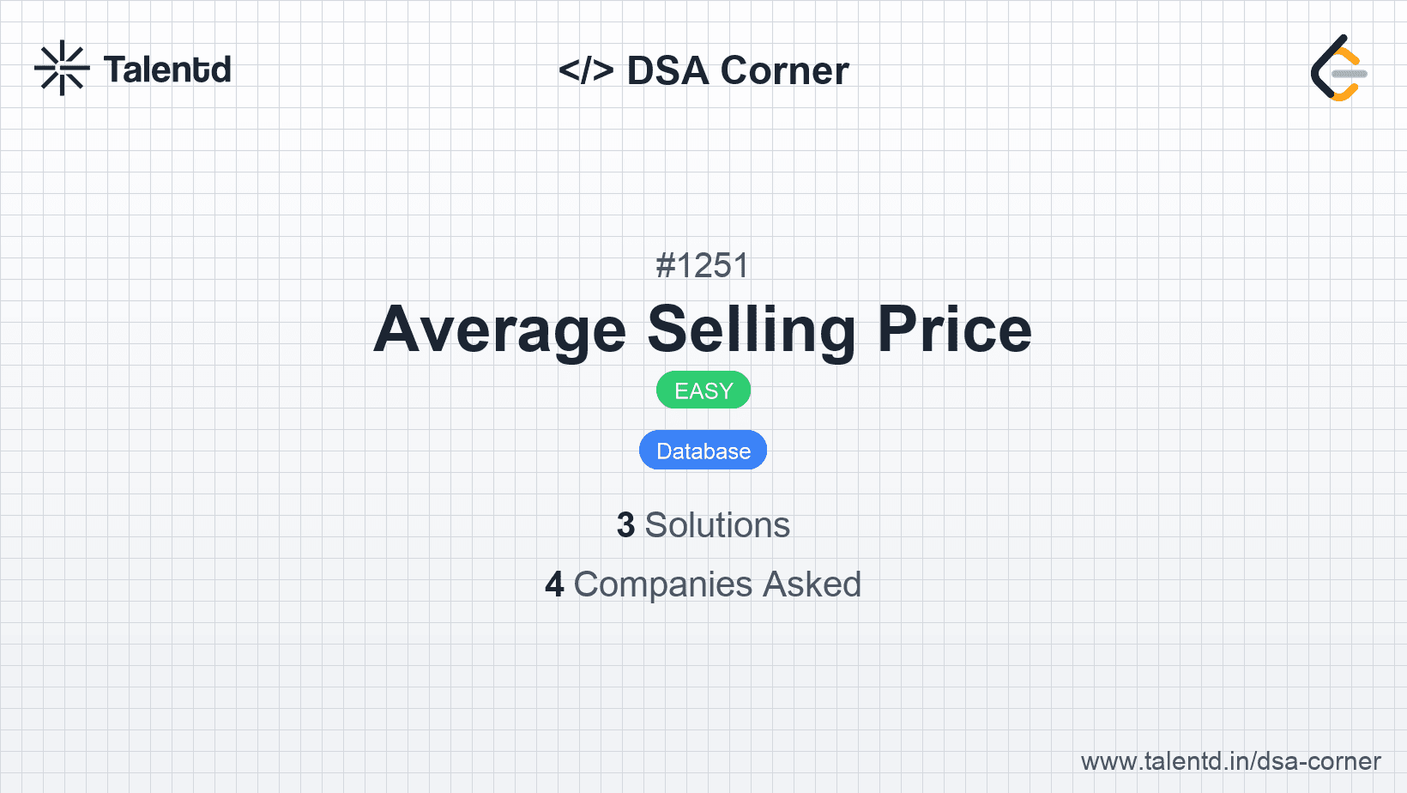Click the word "Asked" in the companies line
The height and width of the screenshot is (793, 1407).
coord(812,584)
